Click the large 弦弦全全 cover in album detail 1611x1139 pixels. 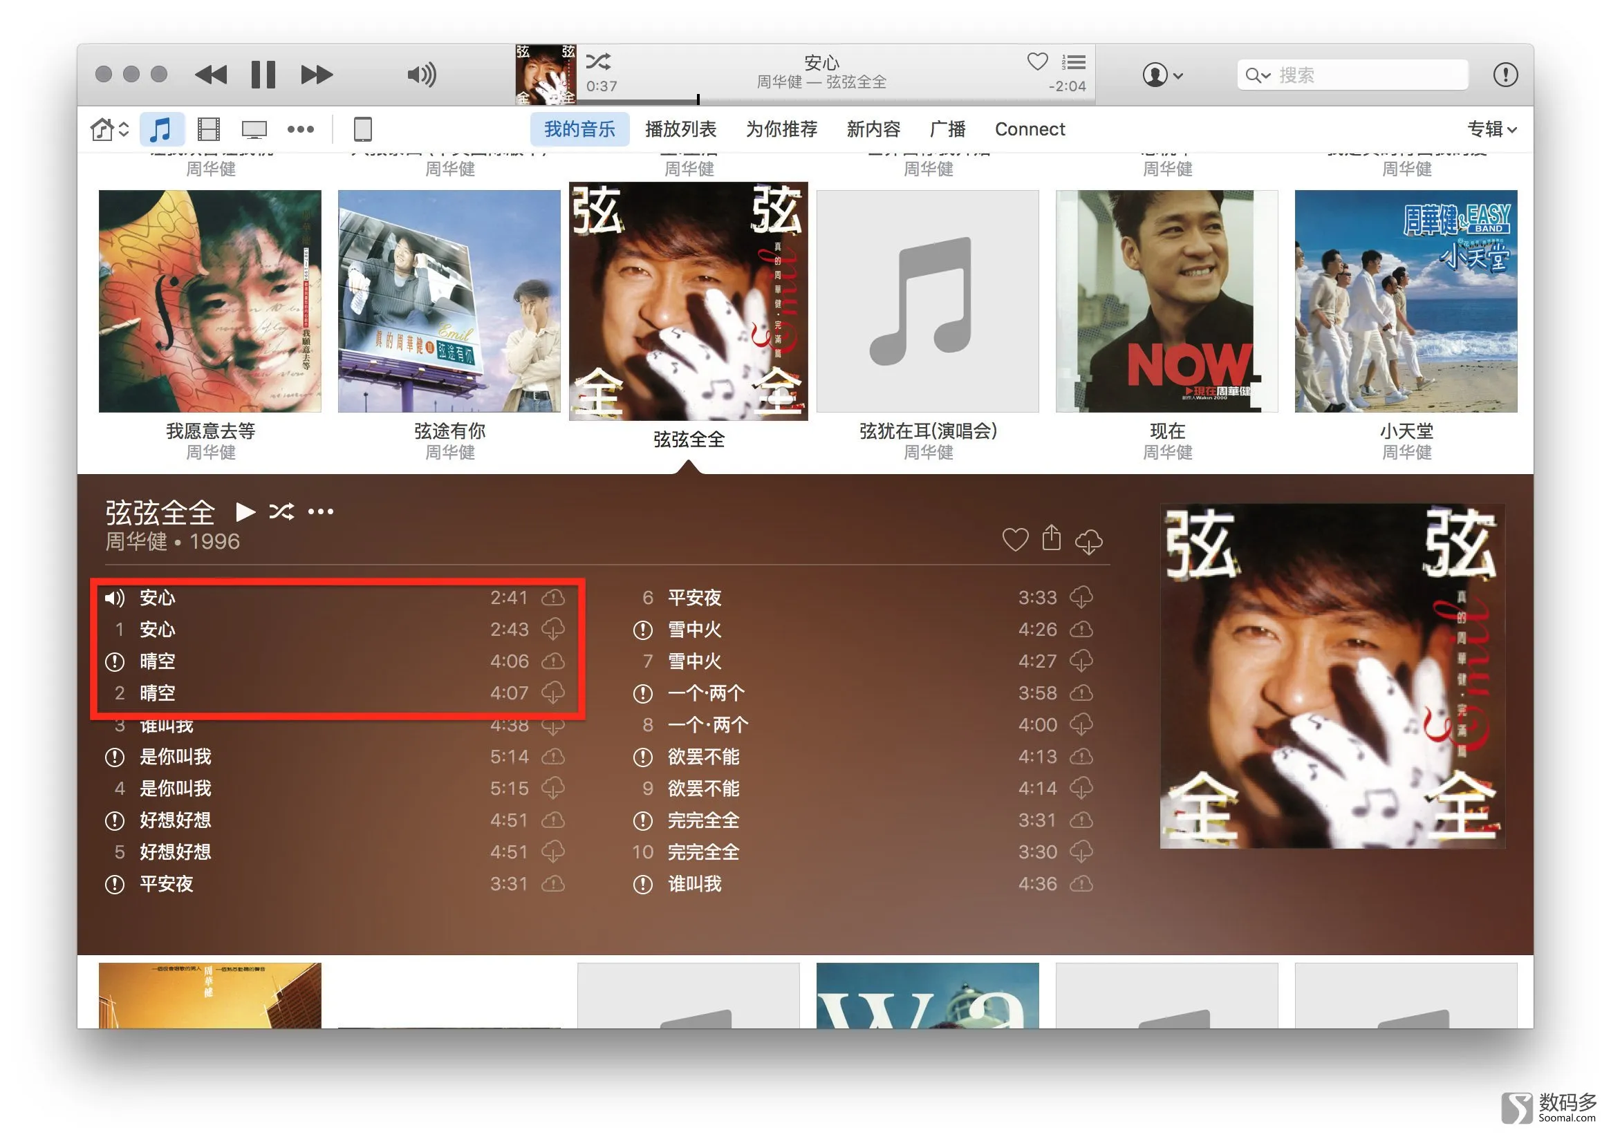pyautogui.click(x=1332, y=676)
